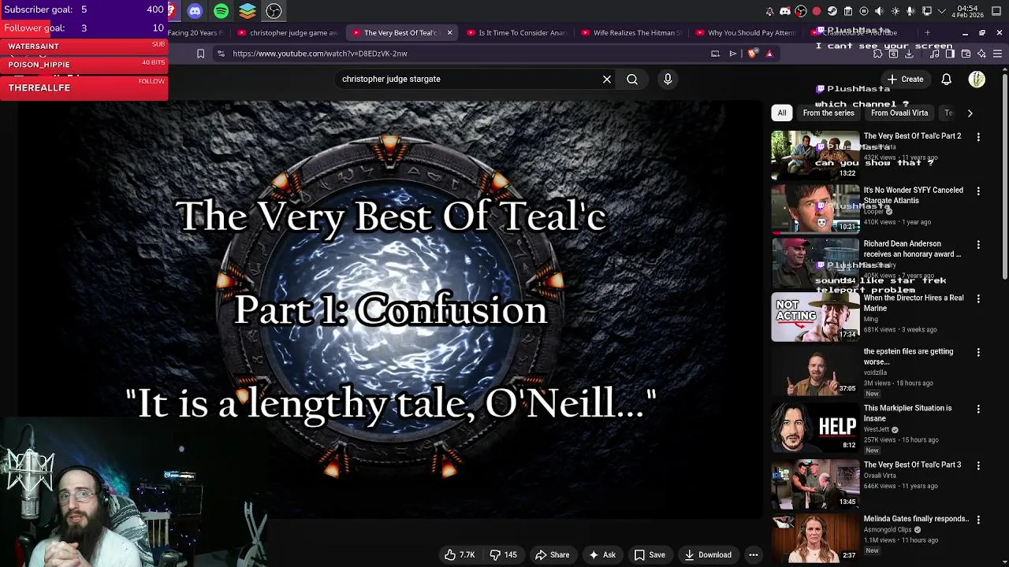The image size is (1009, 567).
Task: Show next filter chips arrow
Action: [970, 113]
